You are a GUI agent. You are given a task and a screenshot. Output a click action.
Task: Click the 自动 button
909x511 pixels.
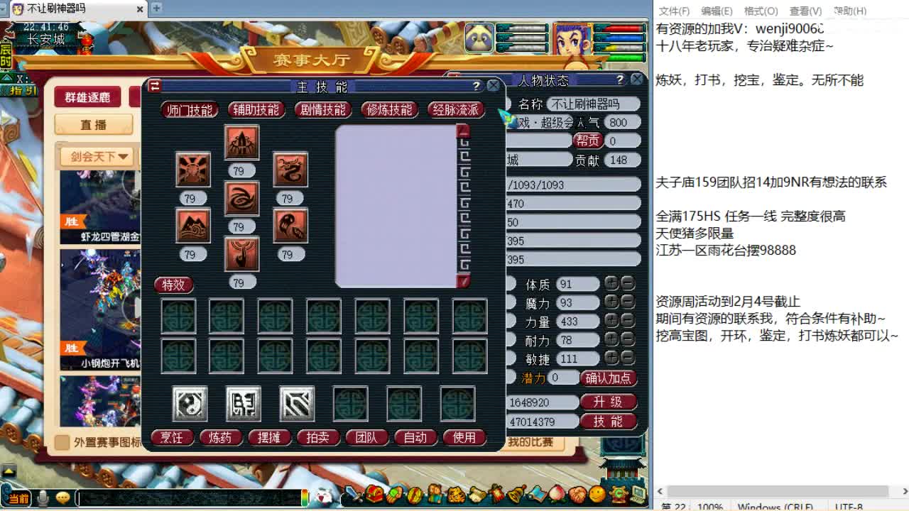415,437
